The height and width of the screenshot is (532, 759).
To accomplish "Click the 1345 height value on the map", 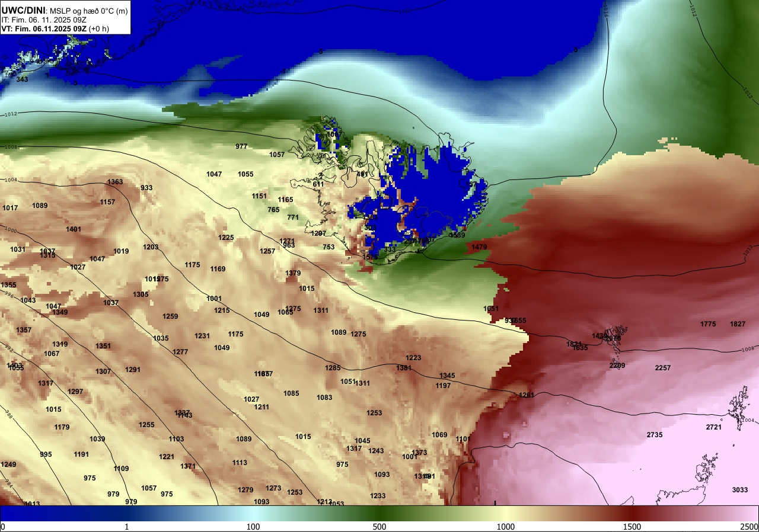I will point(447,376).
